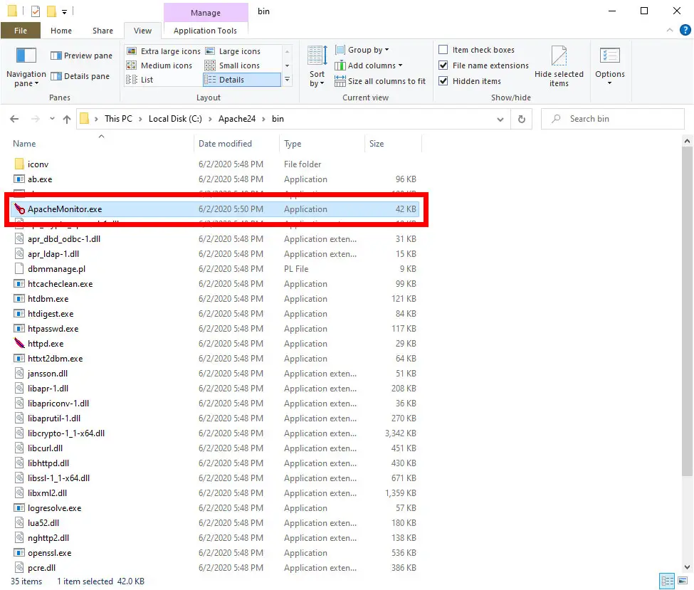
Task: Navigate to This PC in address bar
Action: click(x=118, y=119)
